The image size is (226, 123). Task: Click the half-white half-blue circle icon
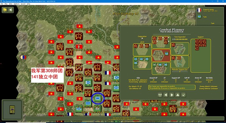[x=23, y=57]
